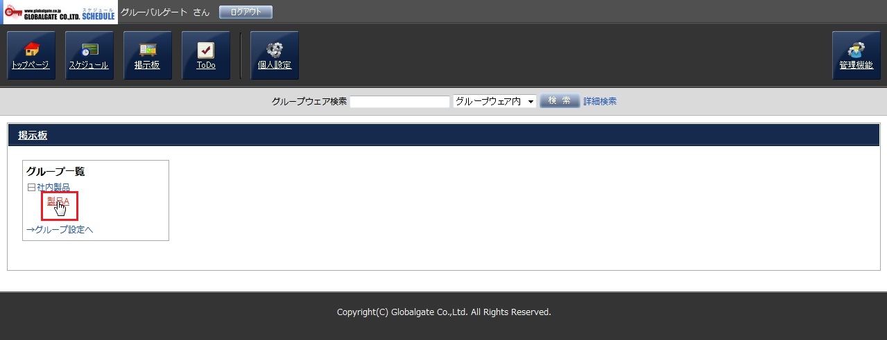887x340 pixels.
Task: Open the 掲示板 toolbar icon
Action: (147, 55)
